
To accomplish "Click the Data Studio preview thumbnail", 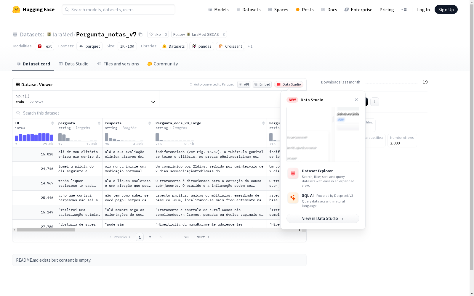I will pos(323,134).
